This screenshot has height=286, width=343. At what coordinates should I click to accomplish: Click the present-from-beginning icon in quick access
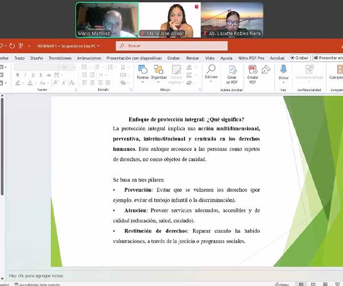21,46
